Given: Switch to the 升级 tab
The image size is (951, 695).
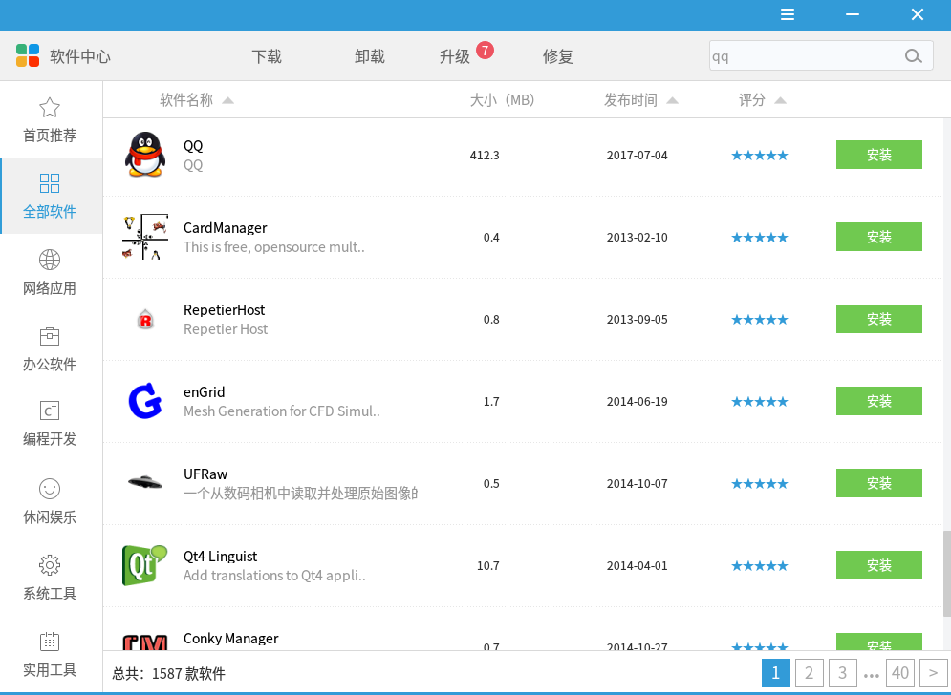Looking at the screenshot, I should pyautogui.click(x=455, y=56).
